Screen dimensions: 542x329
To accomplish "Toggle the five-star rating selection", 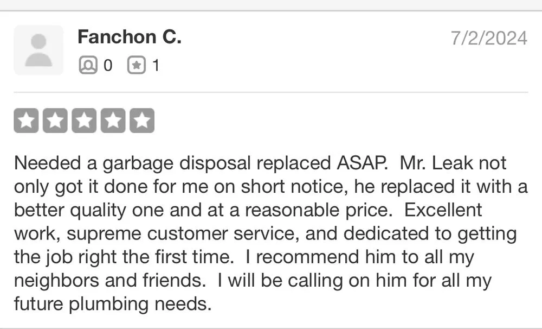I will coord(85,119).
